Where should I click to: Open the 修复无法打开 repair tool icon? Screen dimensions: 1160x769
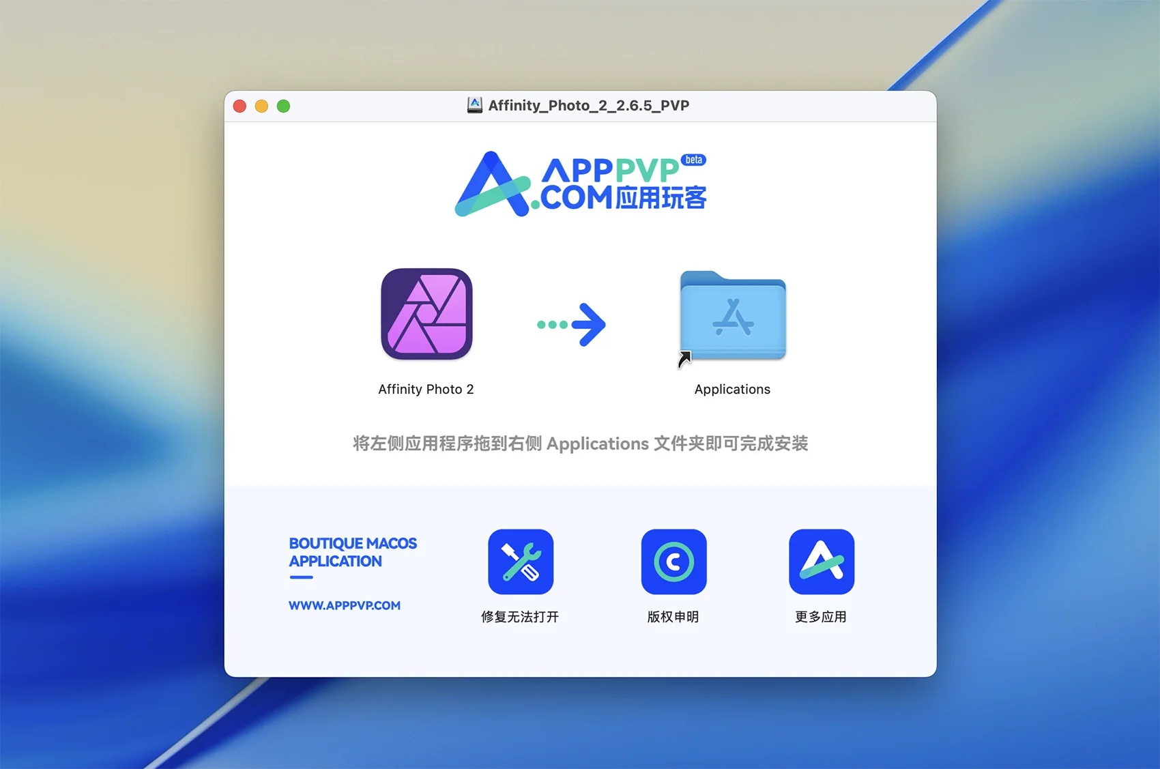(x=521, y=562)
